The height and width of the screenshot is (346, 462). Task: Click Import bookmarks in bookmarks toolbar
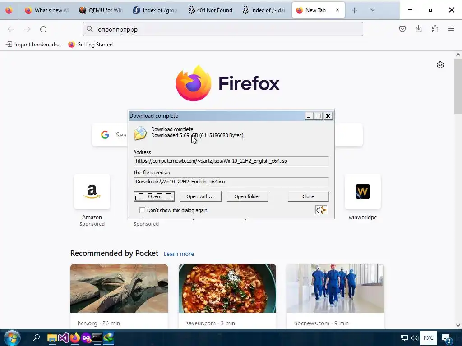tap(34, 45)
